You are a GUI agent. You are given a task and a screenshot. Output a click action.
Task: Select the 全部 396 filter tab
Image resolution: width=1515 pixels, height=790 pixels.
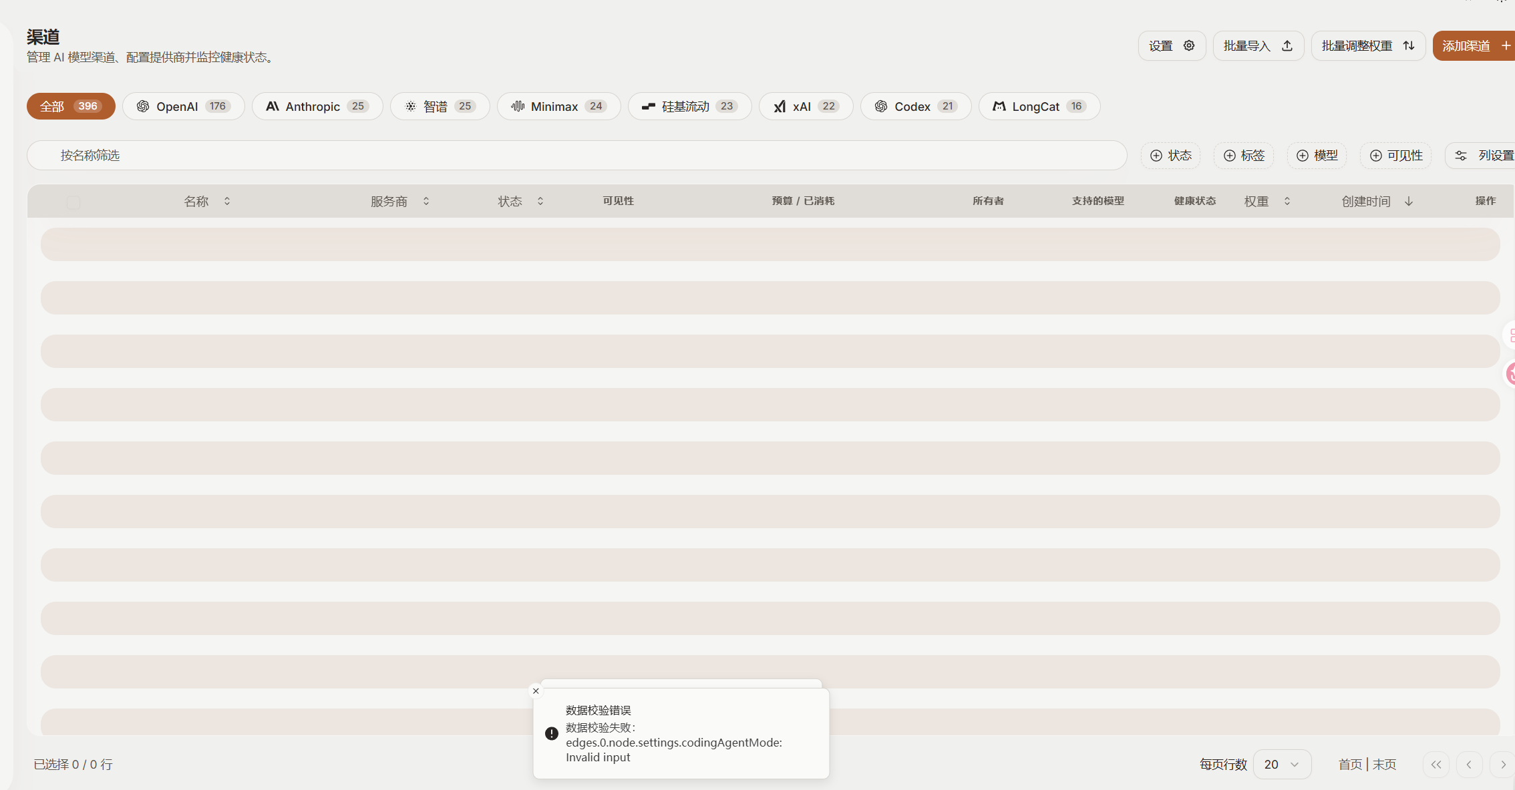click(x=71, y=106)
